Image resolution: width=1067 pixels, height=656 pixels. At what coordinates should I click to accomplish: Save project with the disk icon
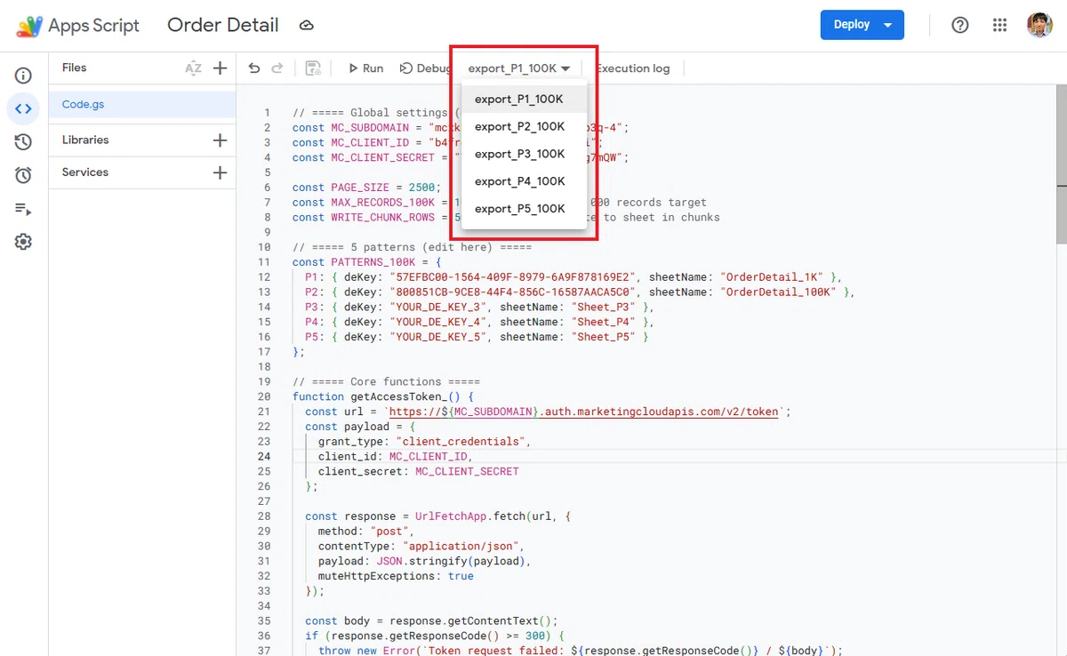coord(313,68)
